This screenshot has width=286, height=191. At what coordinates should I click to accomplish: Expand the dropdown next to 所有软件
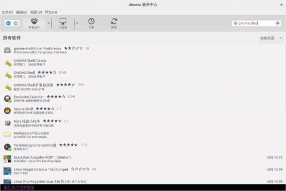(49, 23)
